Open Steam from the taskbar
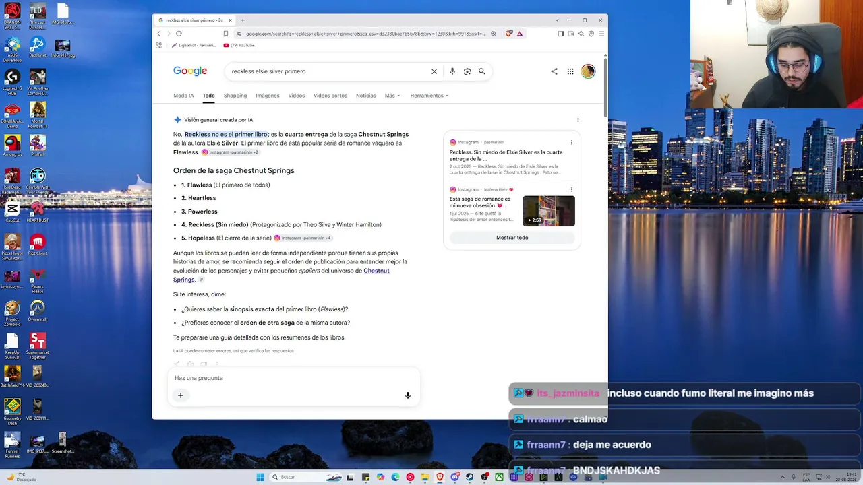The height and width of the screenshot is (485, 863). click(x=470, y=477)
